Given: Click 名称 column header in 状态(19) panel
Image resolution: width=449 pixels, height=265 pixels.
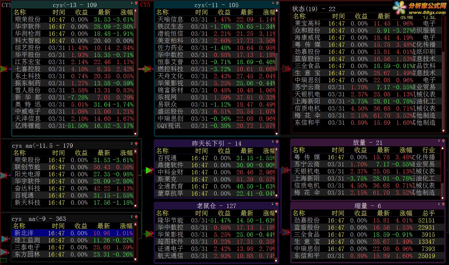Looking at the screenshot, I should point(299,16).
